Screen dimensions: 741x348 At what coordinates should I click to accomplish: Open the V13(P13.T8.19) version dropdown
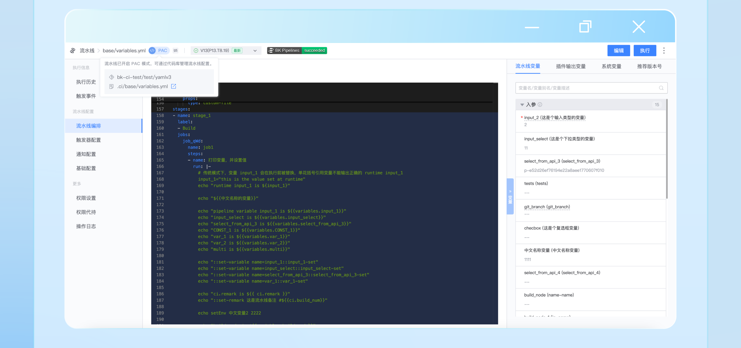(226, 51)
